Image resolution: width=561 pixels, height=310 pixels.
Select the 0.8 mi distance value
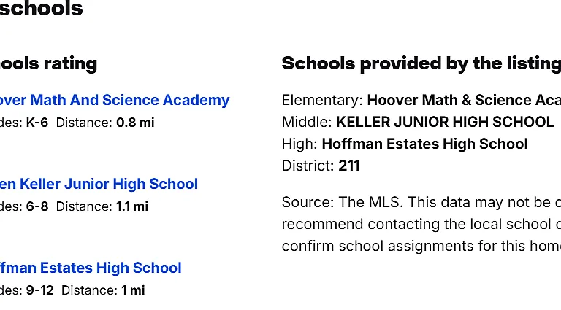pyautogui.click(x=135, y=123)
